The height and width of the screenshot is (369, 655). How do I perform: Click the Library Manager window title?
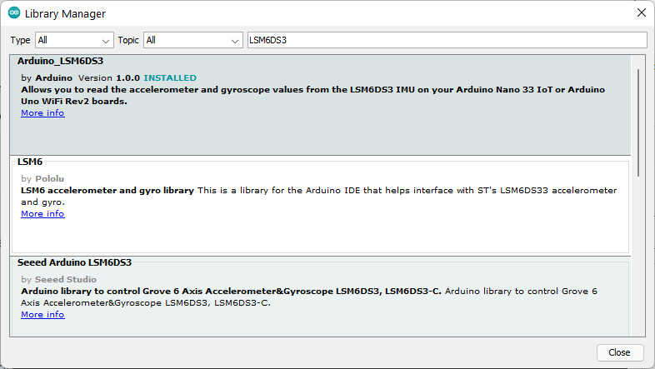tap(65, 14)
